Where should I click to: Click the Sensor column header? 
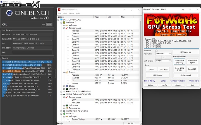(x=75, y=17)
